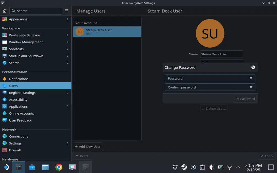
Task: Click the Online Accounts globe icon
Action: 5,113
